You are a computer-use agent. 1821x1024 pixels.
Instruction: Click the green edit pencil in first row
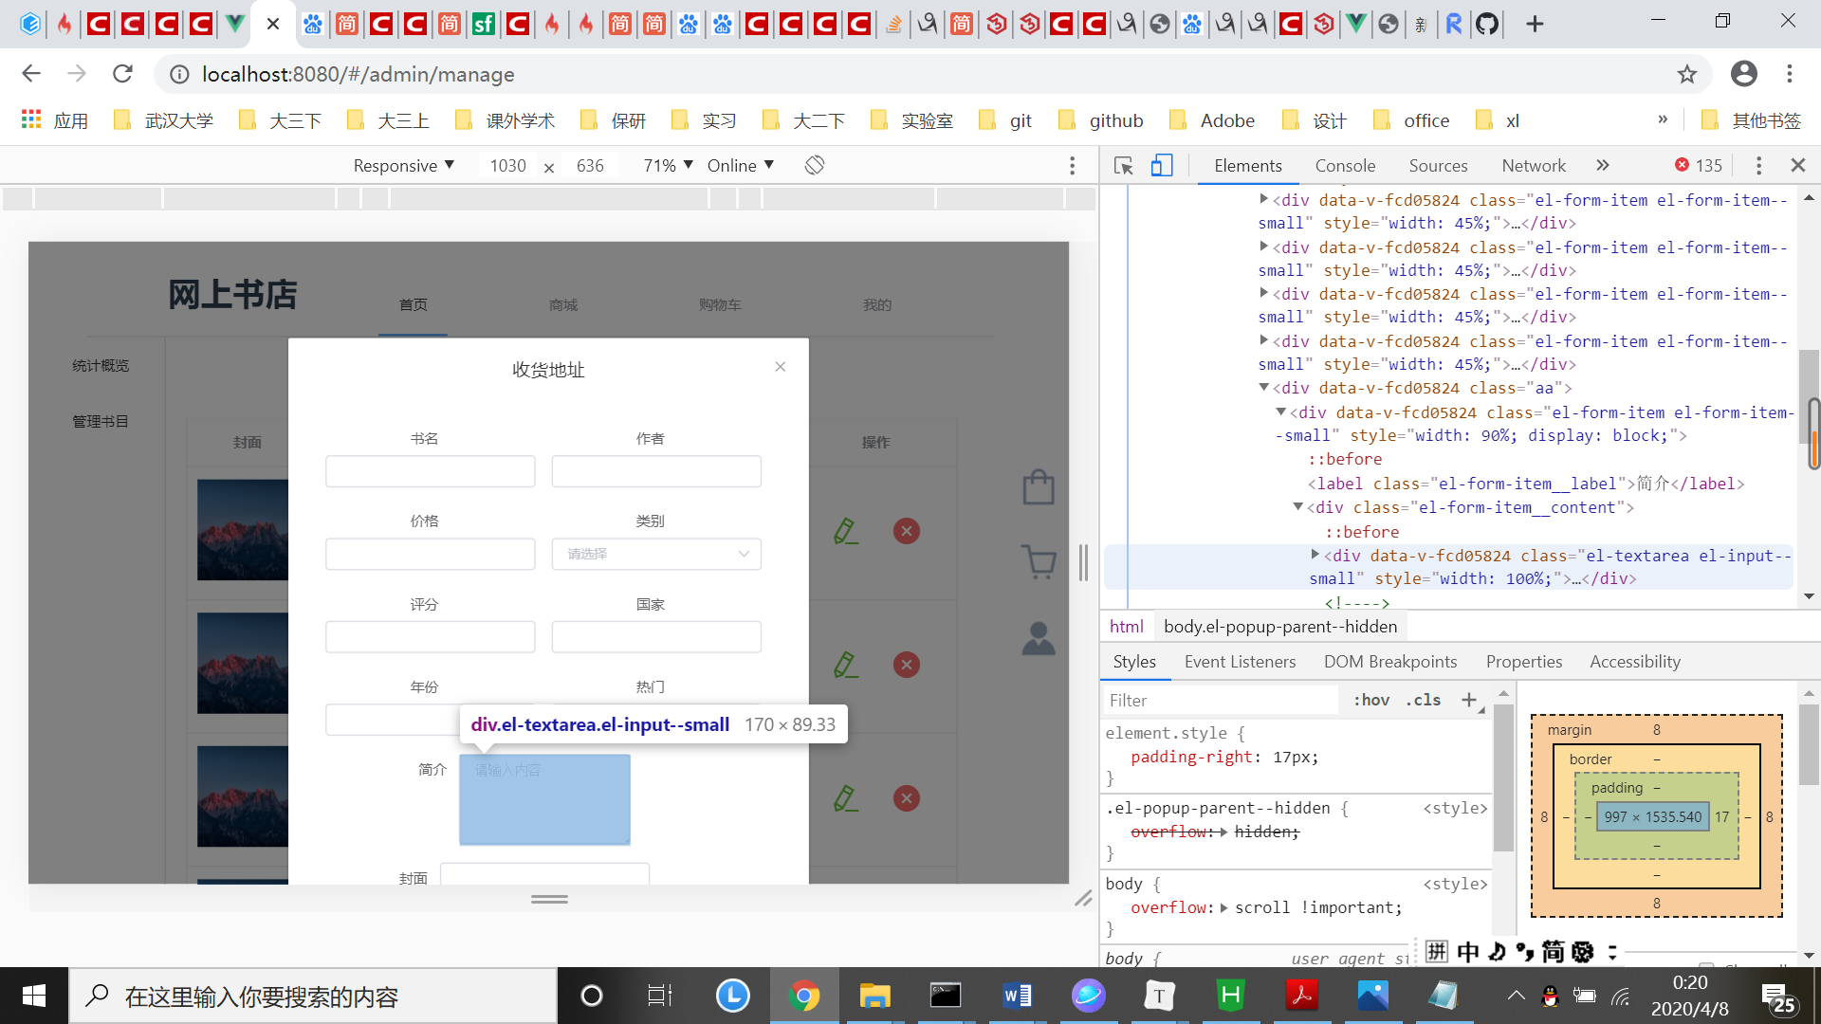coord(845,531)
